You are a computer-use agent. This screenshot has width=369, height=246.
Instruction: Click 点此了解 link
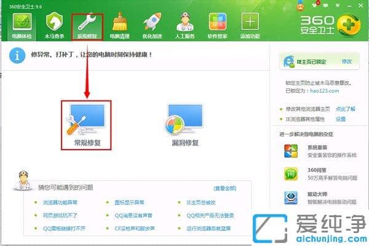pyautogui.click(x=346, y=109)
